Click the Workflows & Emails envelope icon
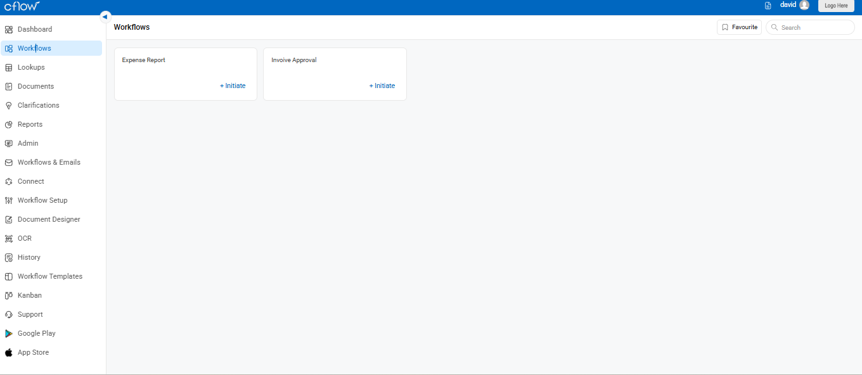862x375 pixels. (9, 162)
